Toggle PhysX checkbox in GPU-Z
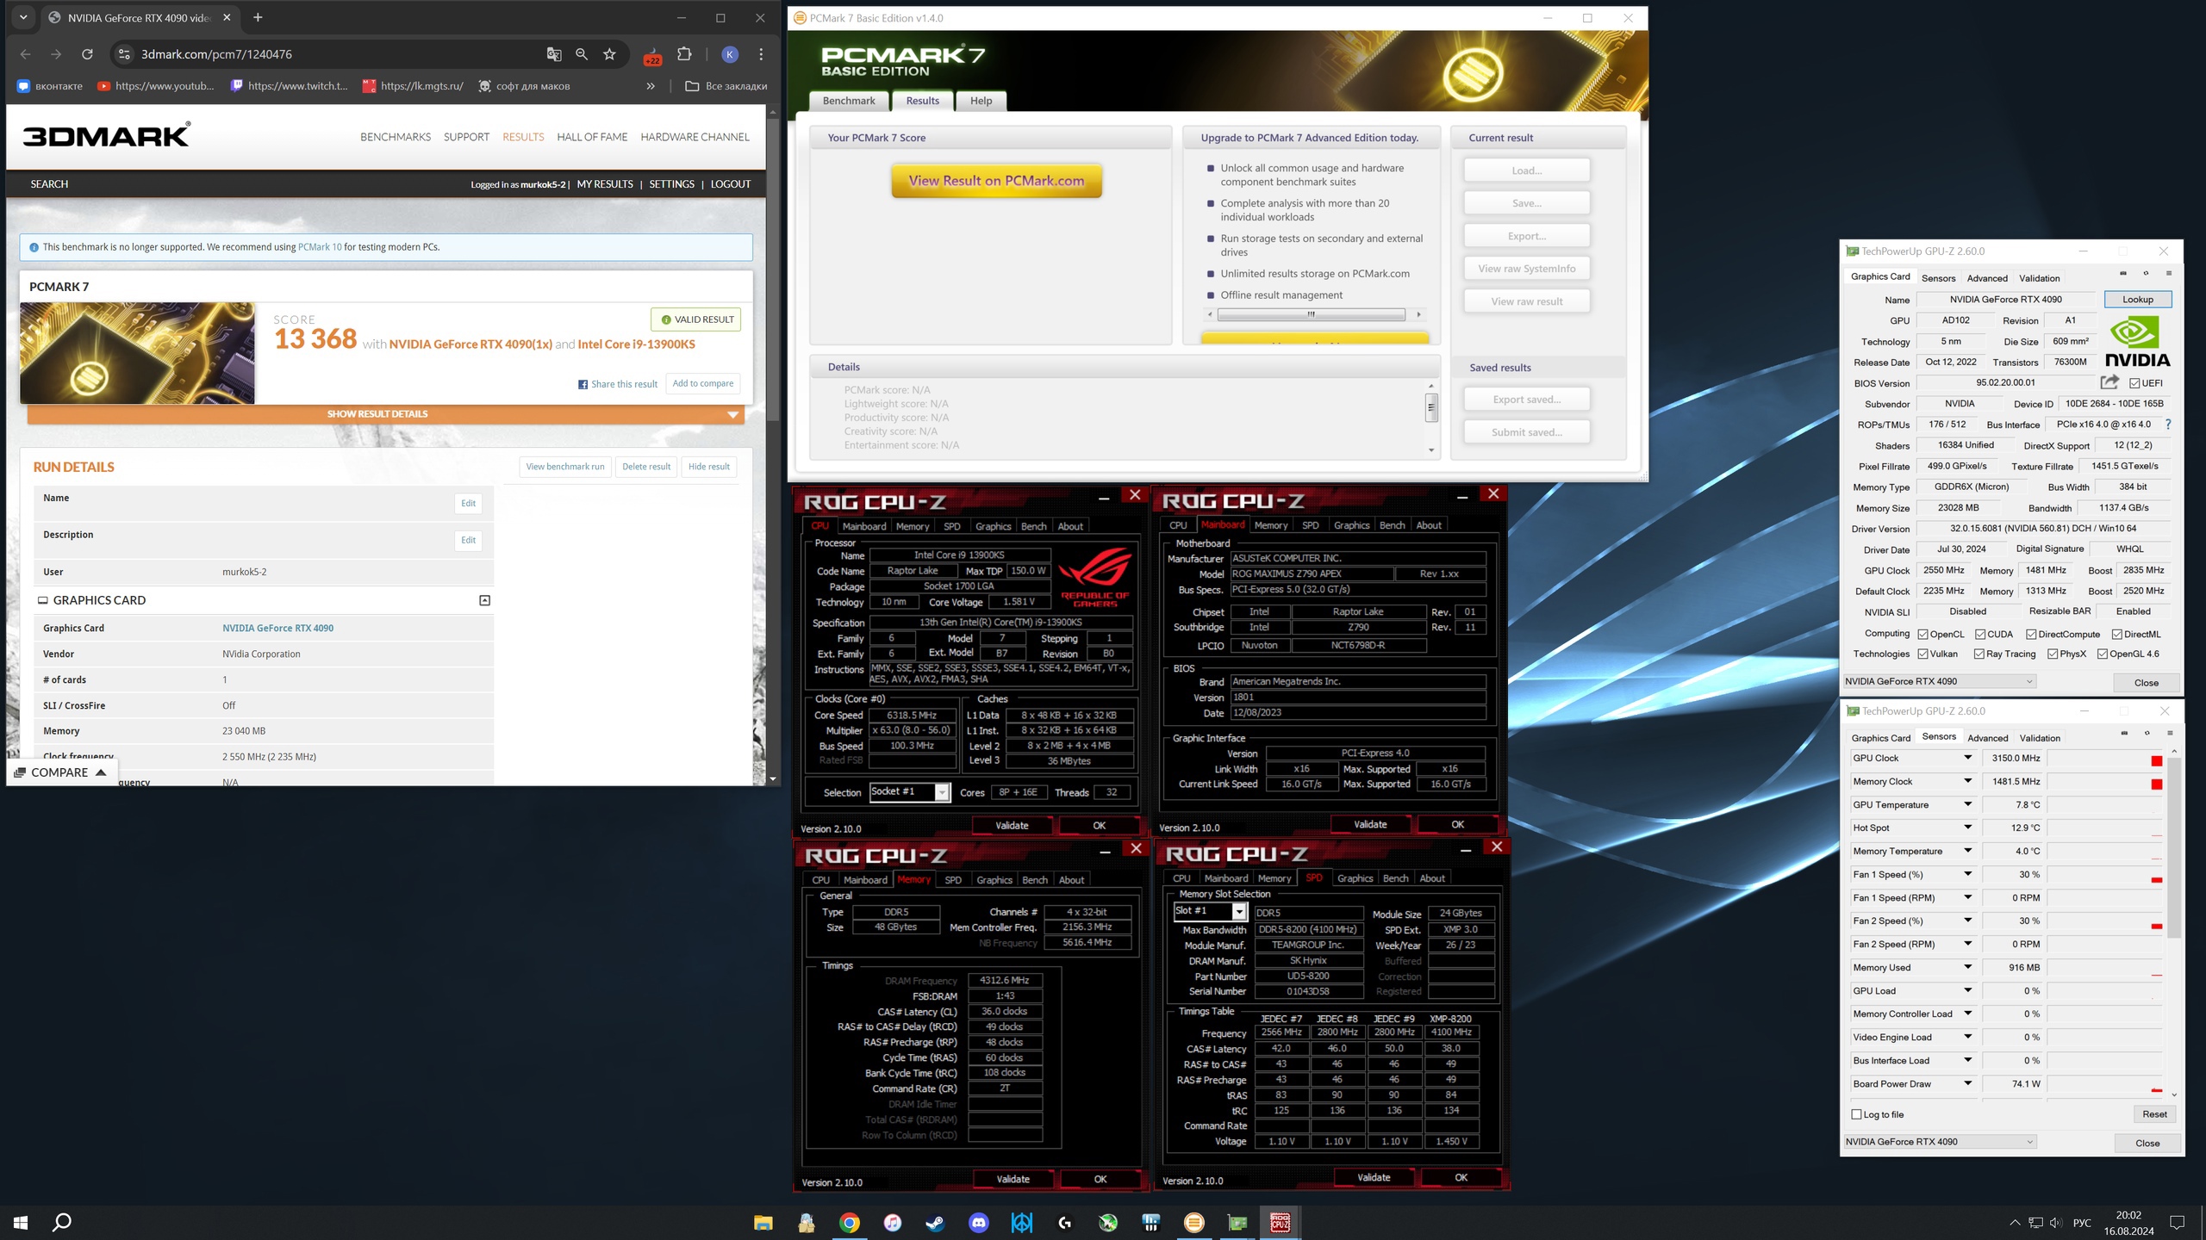Screen dimensions: 2206x1240 tap(2053, 654)
